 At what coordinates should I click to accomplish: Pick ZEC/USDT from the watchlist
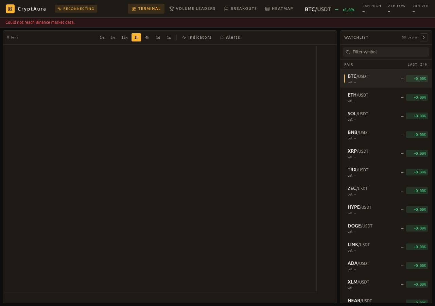[x=386, y=191]
